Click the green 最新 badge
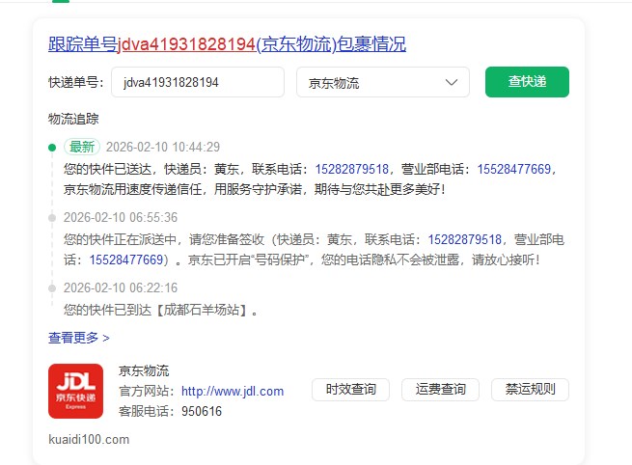This screenshot has height=465, width=632. click(81, 148)
